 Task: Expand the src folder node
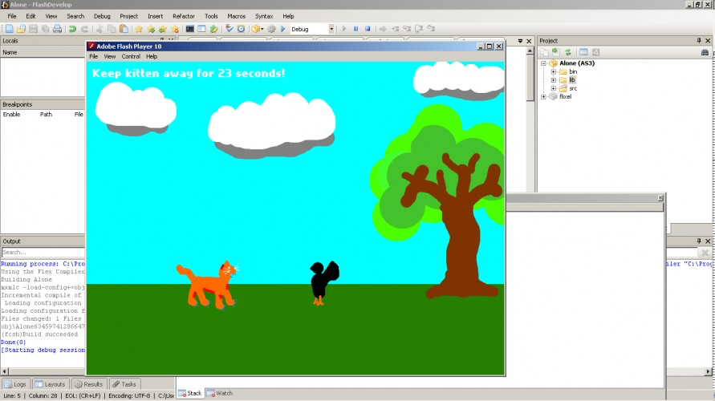553,88
